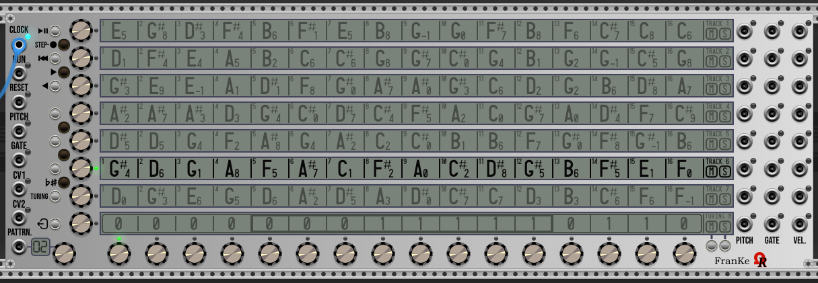Screen dimensions: 818x283
Task: Click the flat/sharp toggle button
Action: pyautogui.click(x=64, y=182)
